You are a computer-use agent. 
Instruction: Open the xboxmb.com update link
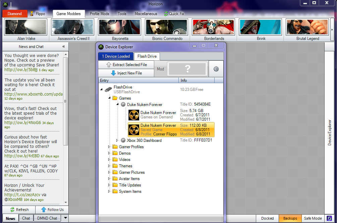coord(34,94)
